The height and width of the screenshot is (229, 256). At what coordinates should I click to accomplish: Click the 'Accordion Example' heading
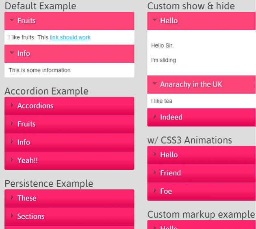pyautogui.click(x=46, y=91)
